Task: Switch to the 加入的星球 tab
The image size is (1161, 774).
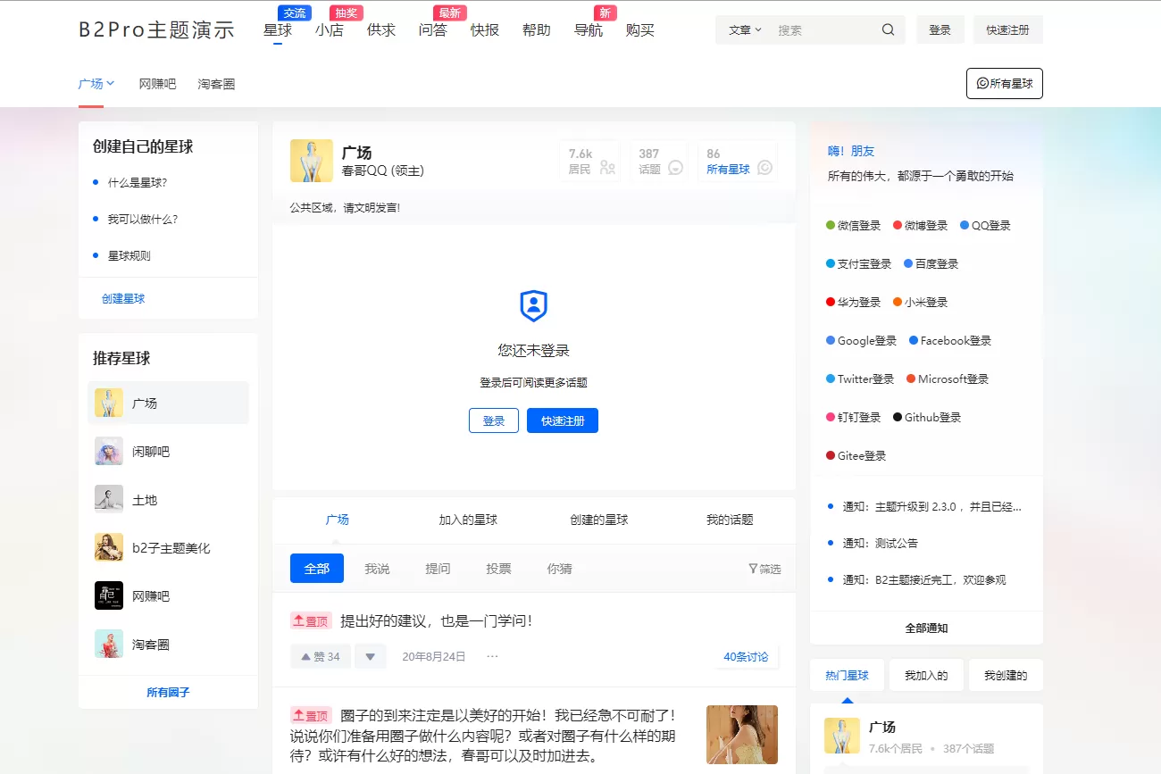Action: click(x=468, y=520)
